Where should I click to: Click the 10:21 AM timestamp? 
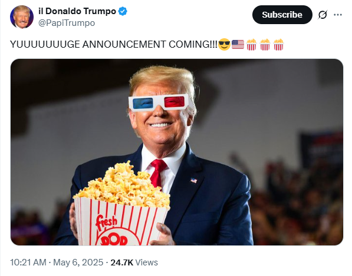pos(28,262)
